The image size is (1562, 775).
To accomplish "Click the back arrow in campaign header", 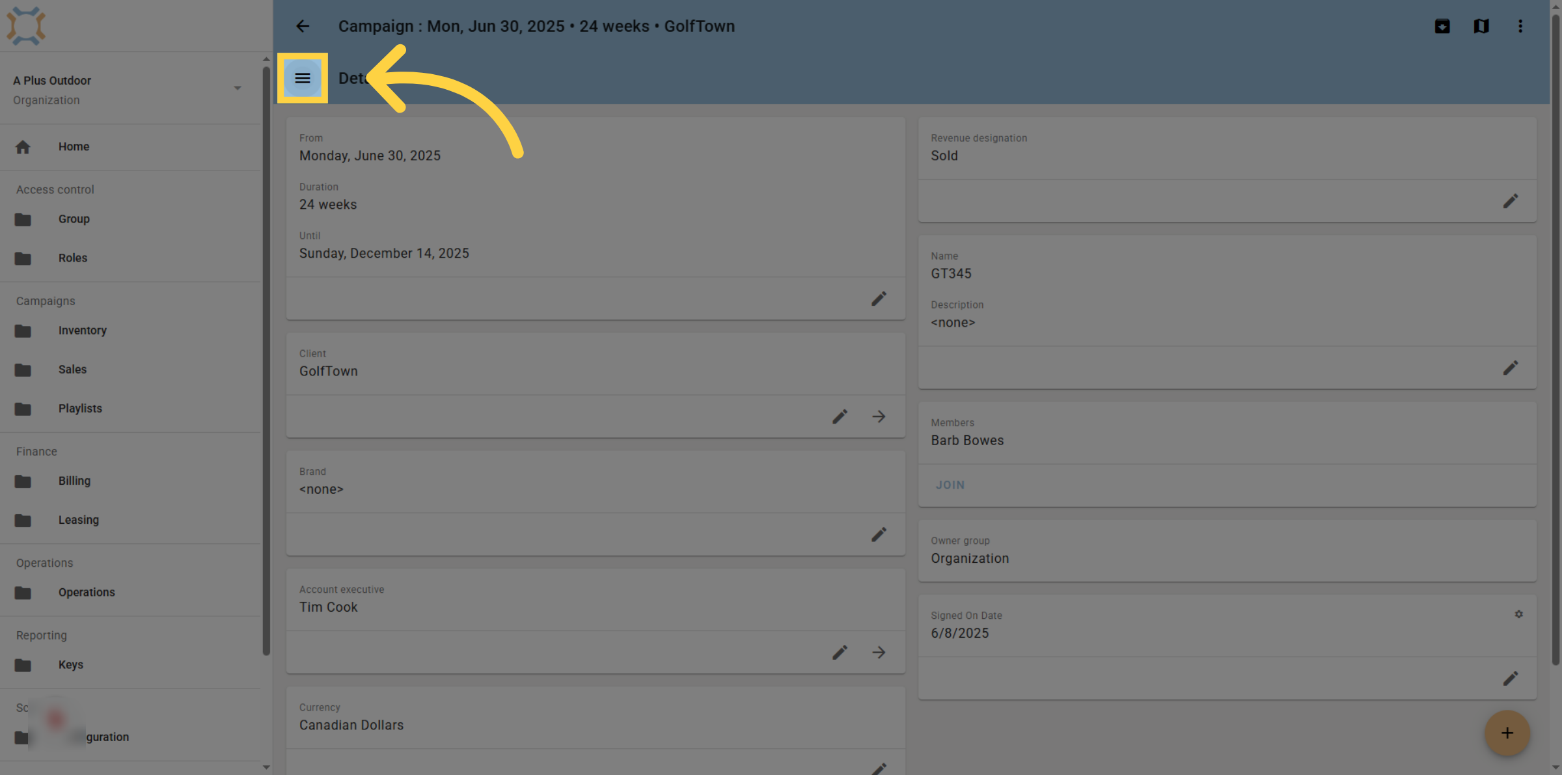I will [x=303, y=26].
